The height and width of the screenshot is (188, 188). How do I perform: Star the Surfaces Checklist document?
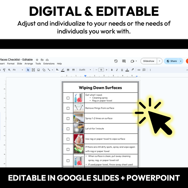pyautogui.click(x=37, y=60)
